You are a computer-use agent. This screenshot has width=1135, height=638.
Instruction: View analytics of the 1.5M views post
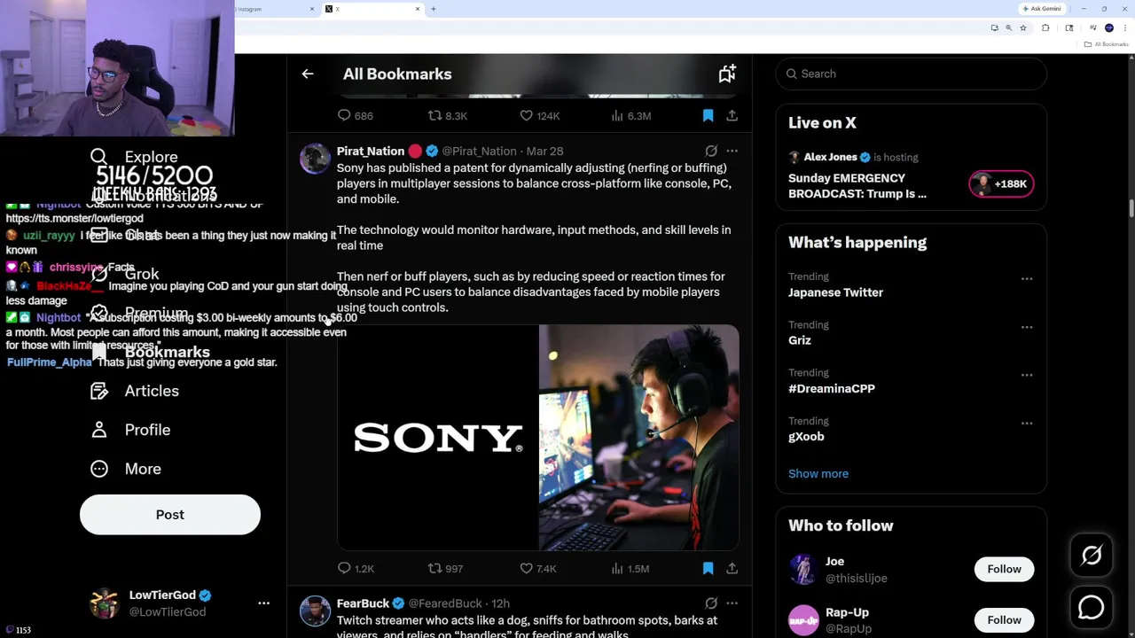point(630,569)
